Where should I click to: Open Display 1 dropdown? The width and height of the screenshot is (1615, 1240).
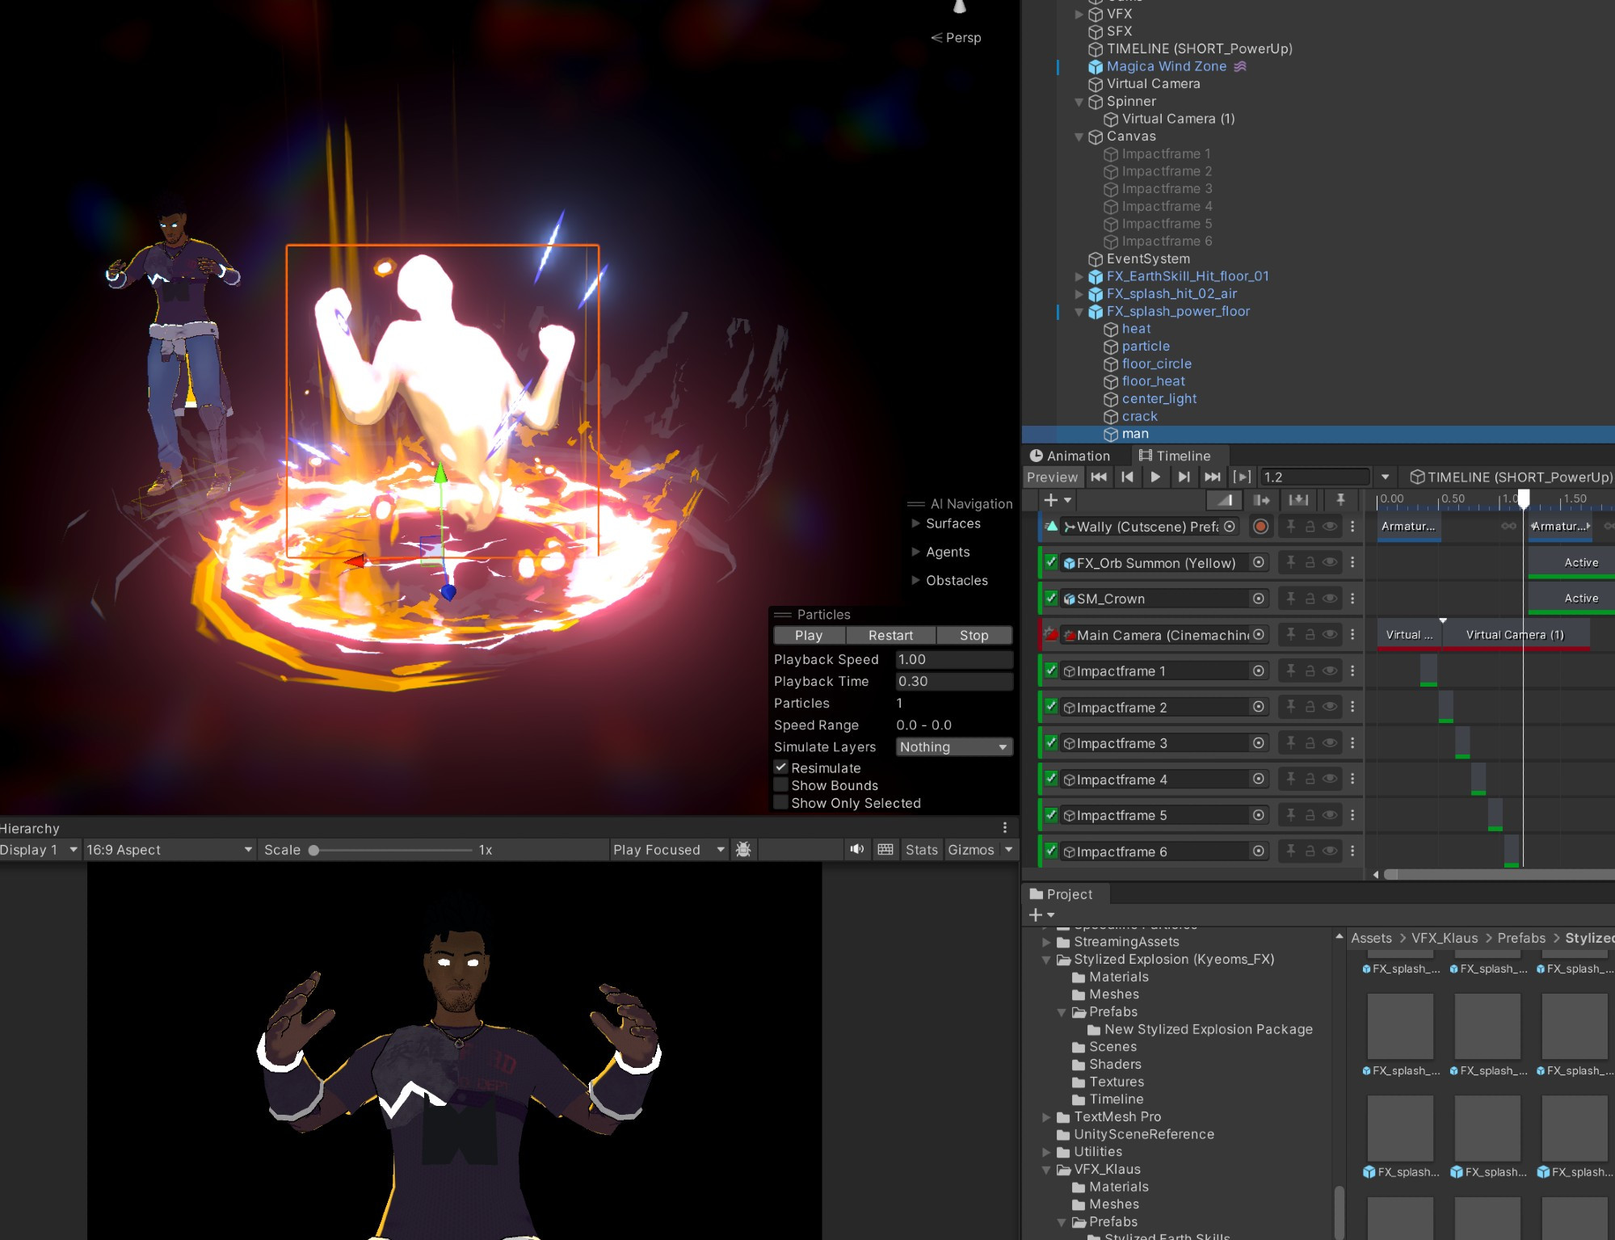click(x=40, y=850)
